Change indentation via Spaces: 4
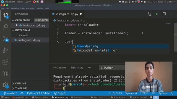The image size is (177, 99). tap(131, 93)
